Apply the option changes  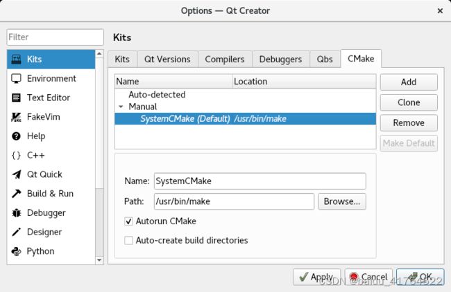pos(316,277)
